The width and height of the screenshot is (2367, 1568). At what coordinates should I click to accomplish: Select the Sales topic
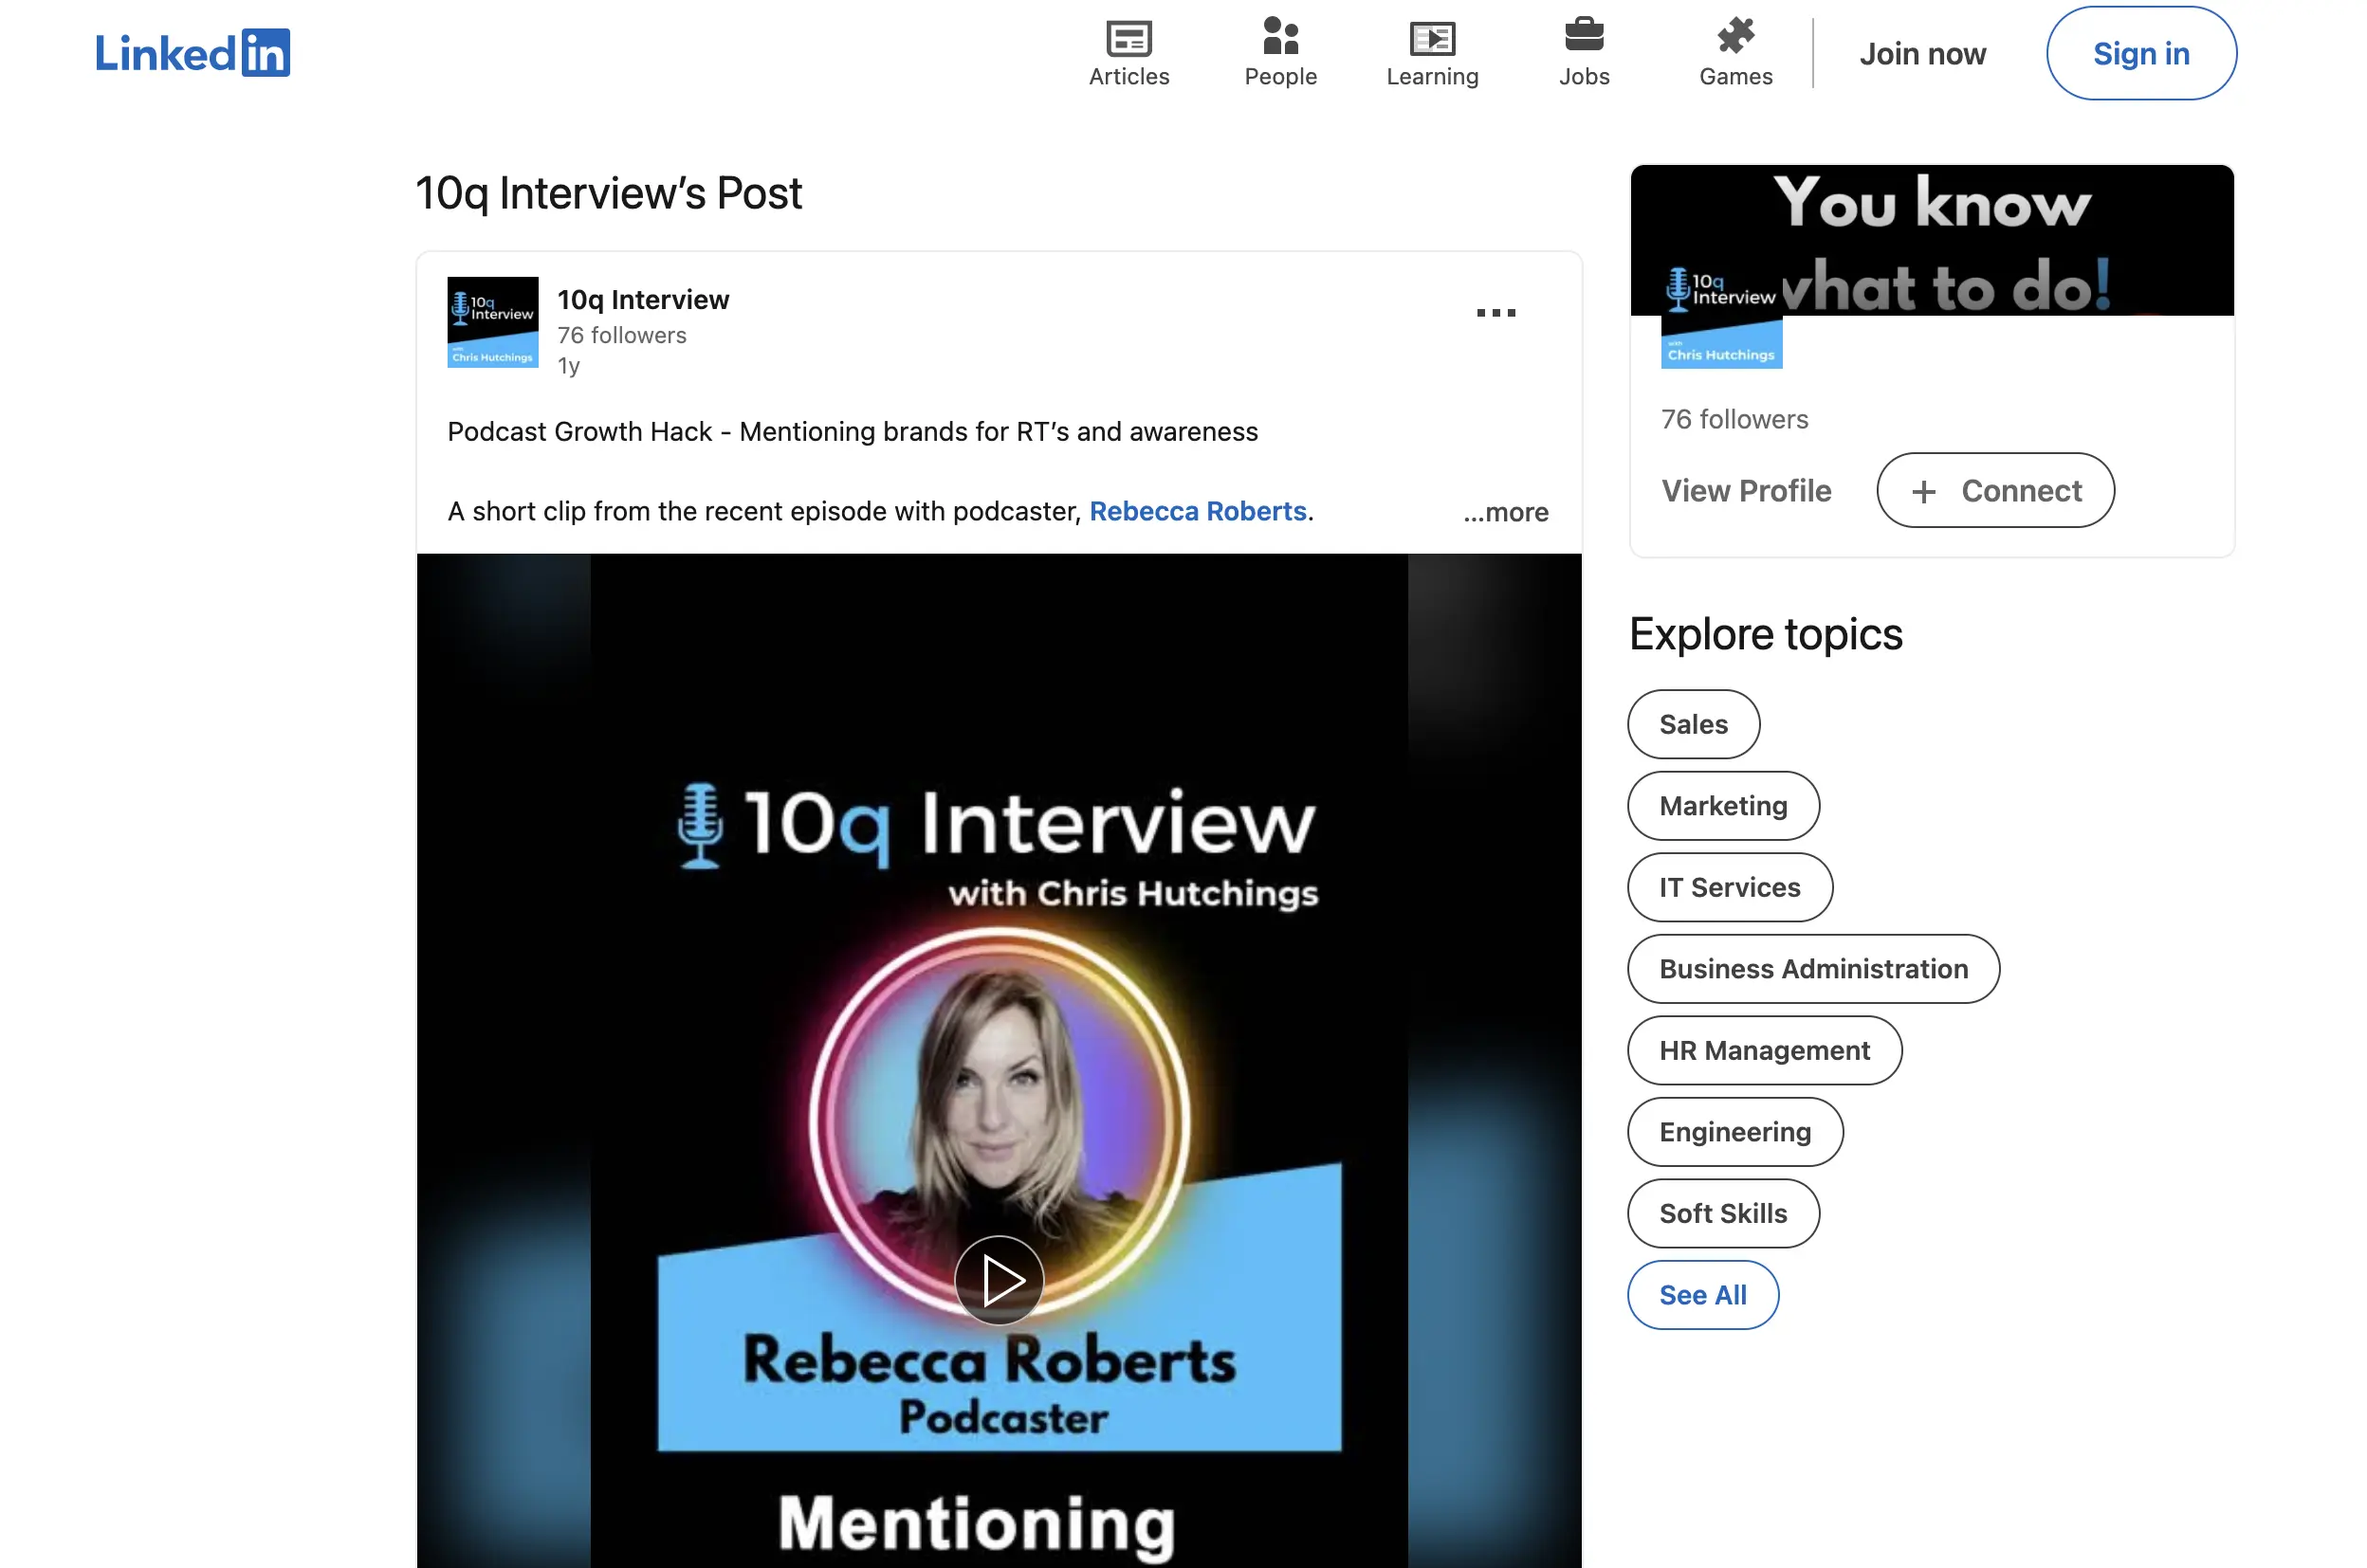pos(1693,724)
